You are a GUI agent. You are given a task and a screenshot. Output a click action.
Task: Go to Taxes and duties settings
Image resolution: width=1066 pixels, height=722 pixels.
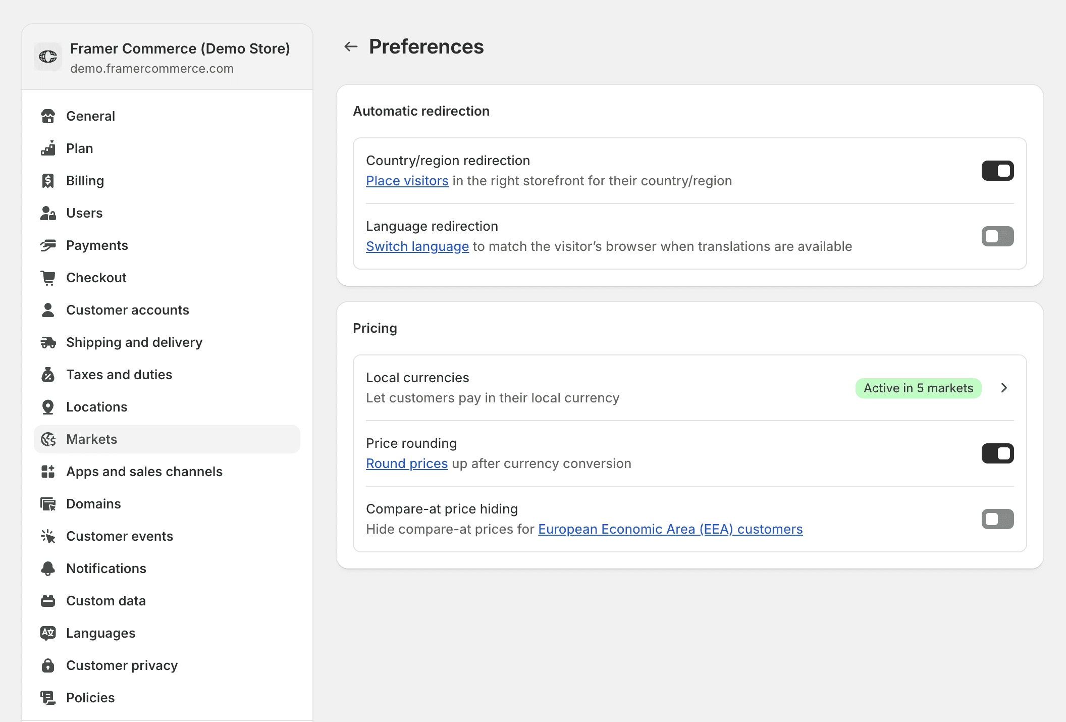[119, 375]
